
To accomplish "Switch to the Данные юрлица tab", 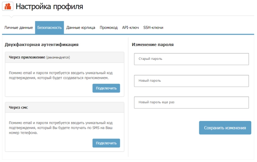I will (x=81, y=28).
